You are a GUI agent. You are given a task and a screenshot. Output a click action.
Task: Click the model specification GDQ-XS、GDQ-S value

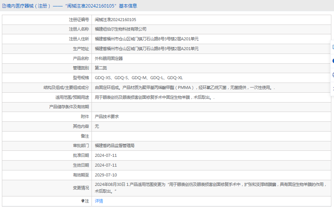139,78
